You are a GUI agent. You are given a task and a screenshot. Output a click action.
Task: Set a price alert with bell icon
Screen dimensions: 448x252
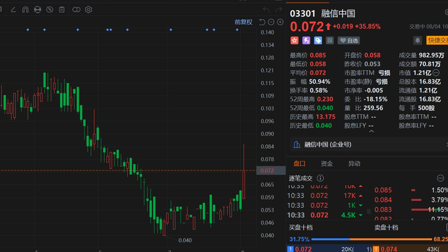pyautogui.click(x=417, y=40)
